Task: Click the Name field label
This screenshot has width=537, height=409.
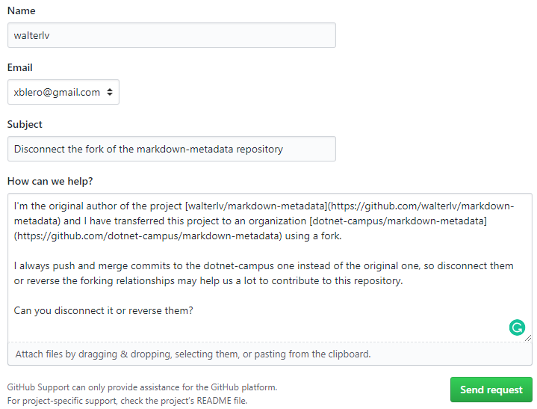Action: tap(21, 11)
